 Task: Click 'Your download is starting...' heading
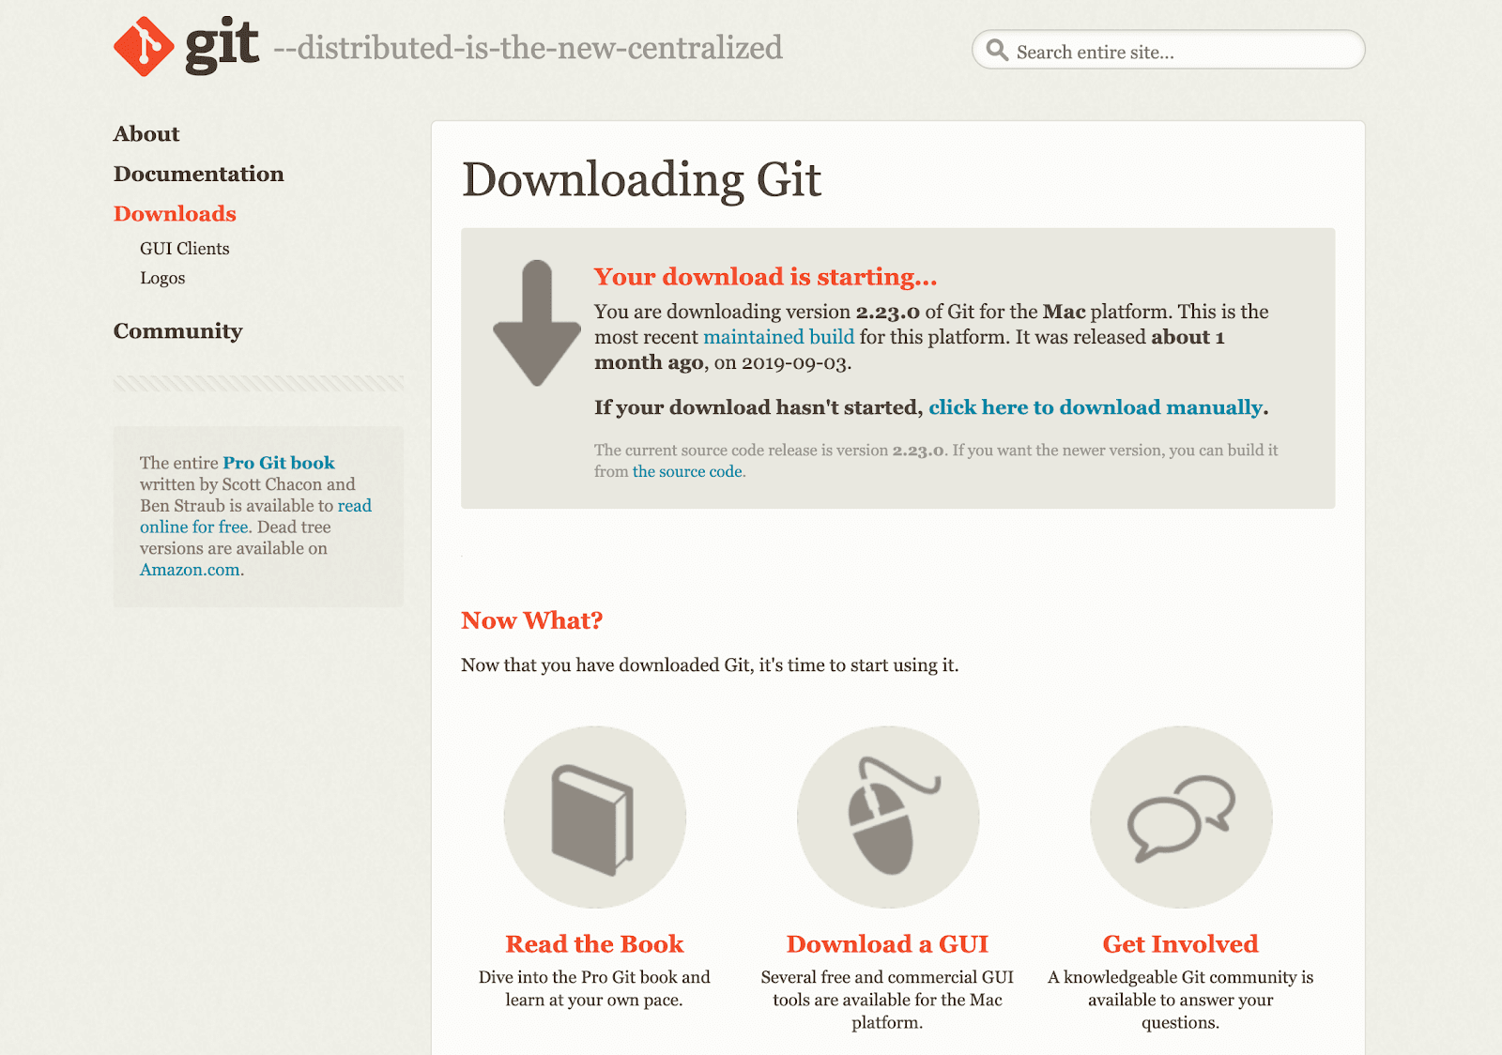766,277
